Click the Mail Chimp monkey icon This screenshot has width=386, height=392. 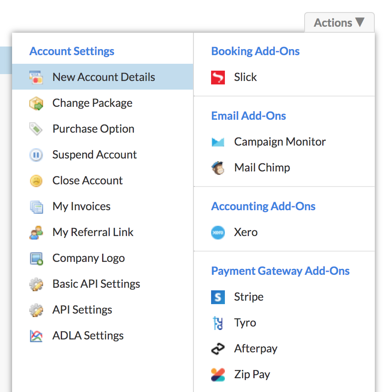coord(218,168)
